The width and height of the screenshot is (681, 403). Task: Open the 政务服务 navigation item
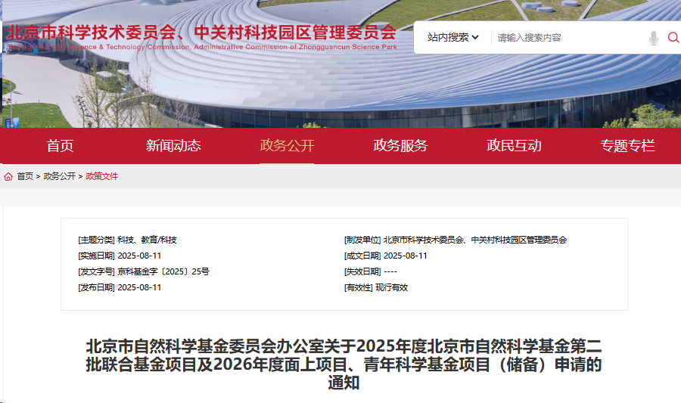(400, 146)
